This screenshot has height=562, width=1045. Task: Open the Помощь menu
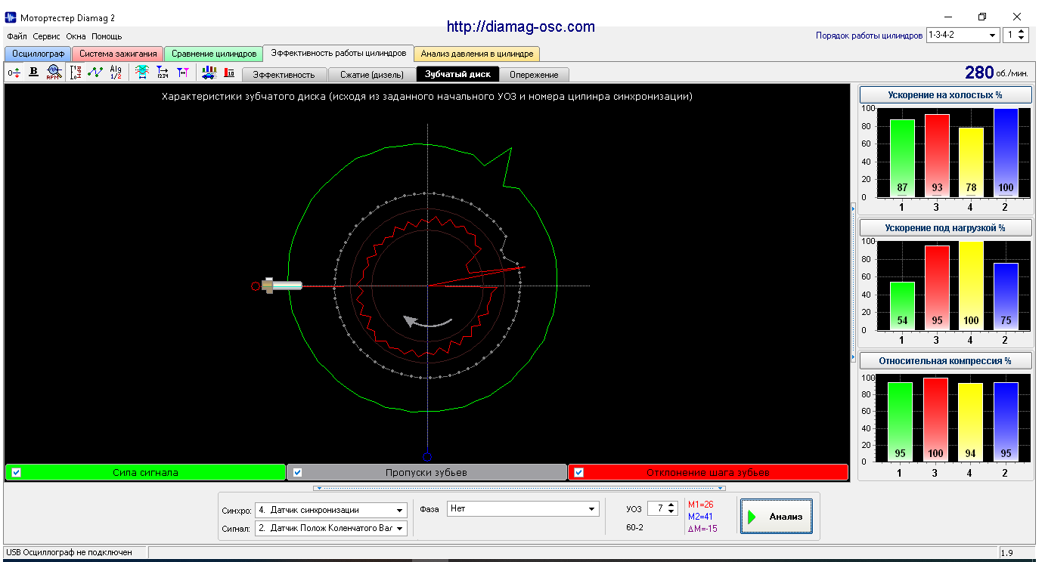click(x=107, y=36)
